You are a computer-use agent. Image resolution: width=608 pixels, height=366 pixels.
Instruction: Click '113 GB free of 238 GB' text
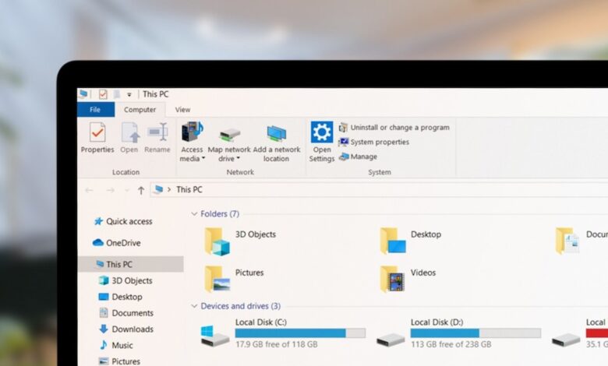tap(451, 344)
